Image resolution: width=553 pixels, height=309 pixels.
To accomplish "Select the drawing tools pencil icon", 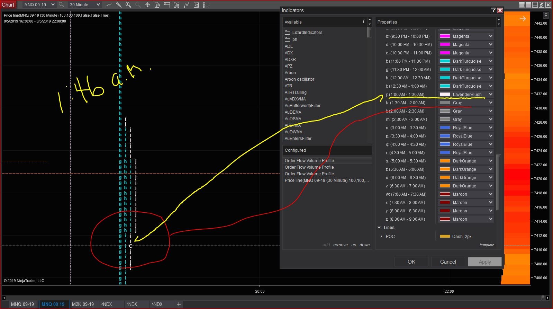I will pos(119,5).
